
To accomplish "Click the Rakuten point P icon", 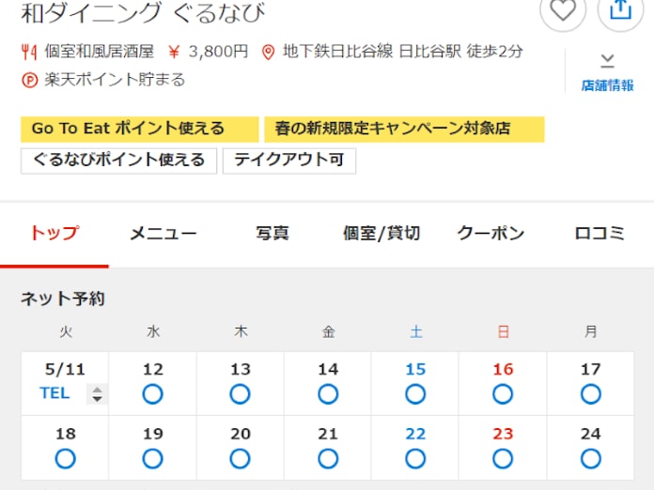I will 28,80.
